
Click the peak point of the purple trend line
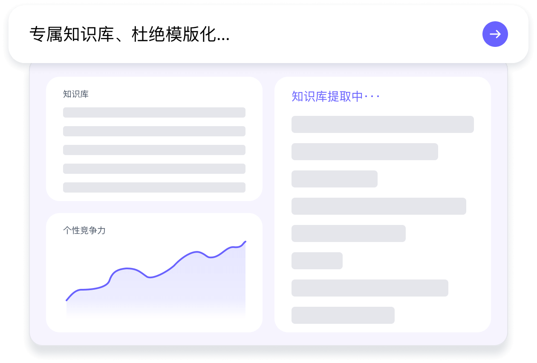tap(246, 241)
